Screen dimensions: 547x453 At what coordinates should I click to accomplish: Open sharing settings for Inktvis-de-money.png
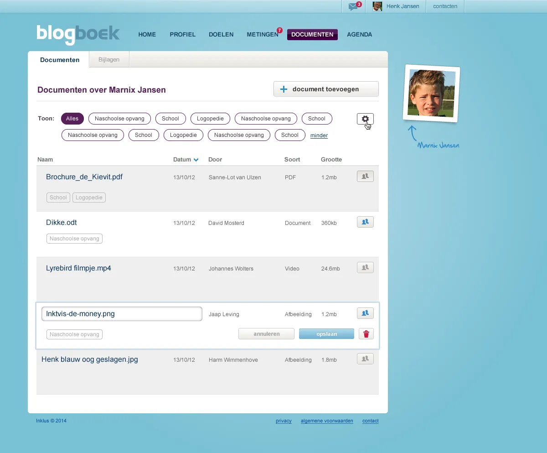[x=365, y=313]
